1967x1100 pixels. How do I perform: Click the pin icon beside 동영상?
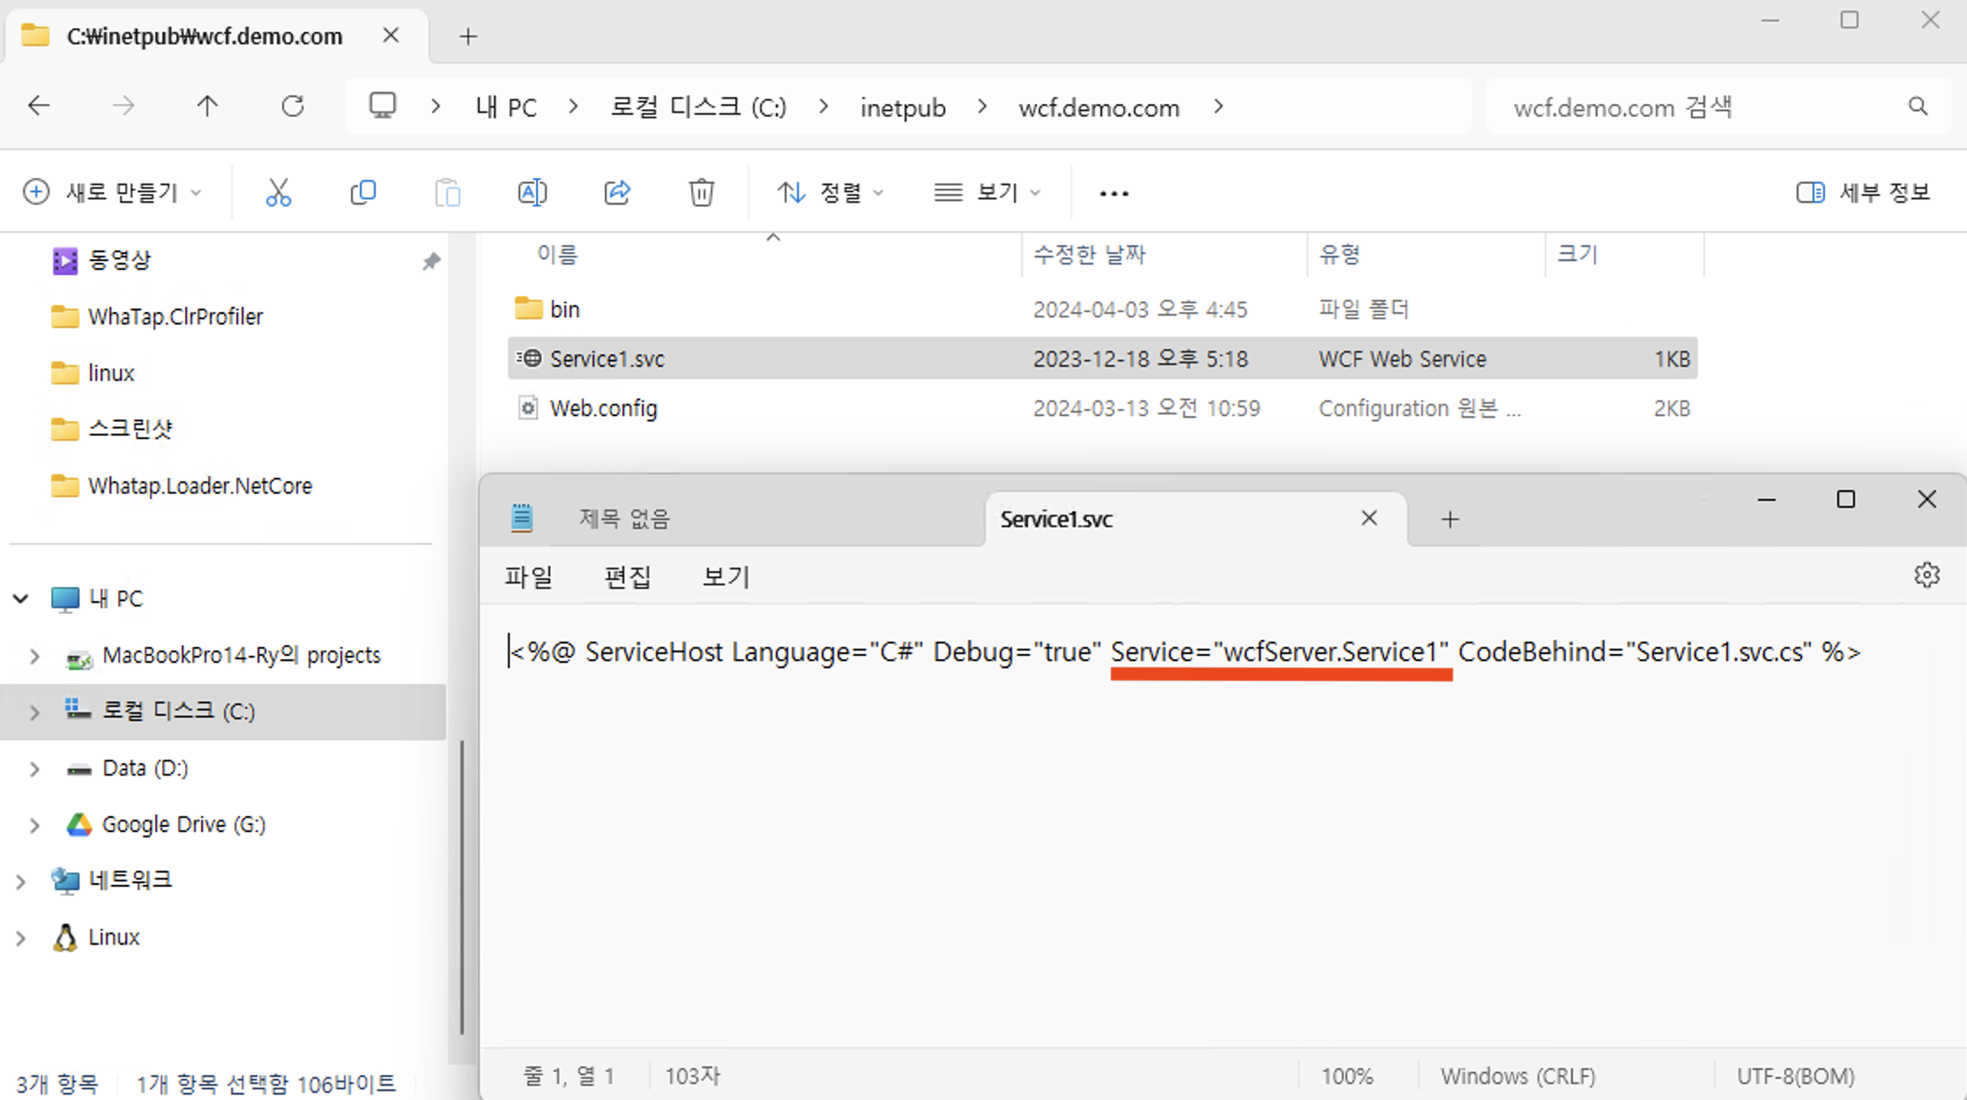click(x=431, y=261)
